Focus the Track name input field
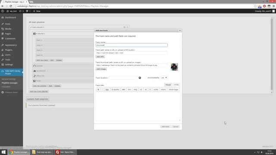The height and width of the screenshot is (155, 276). click(x=132, y=45)
